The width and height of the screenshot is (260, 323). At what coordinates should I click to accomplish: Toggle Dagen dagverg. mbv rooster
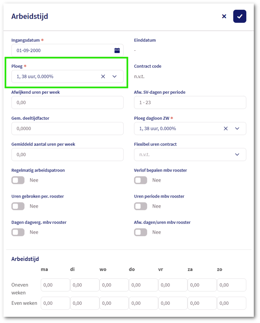pos(18,232)
